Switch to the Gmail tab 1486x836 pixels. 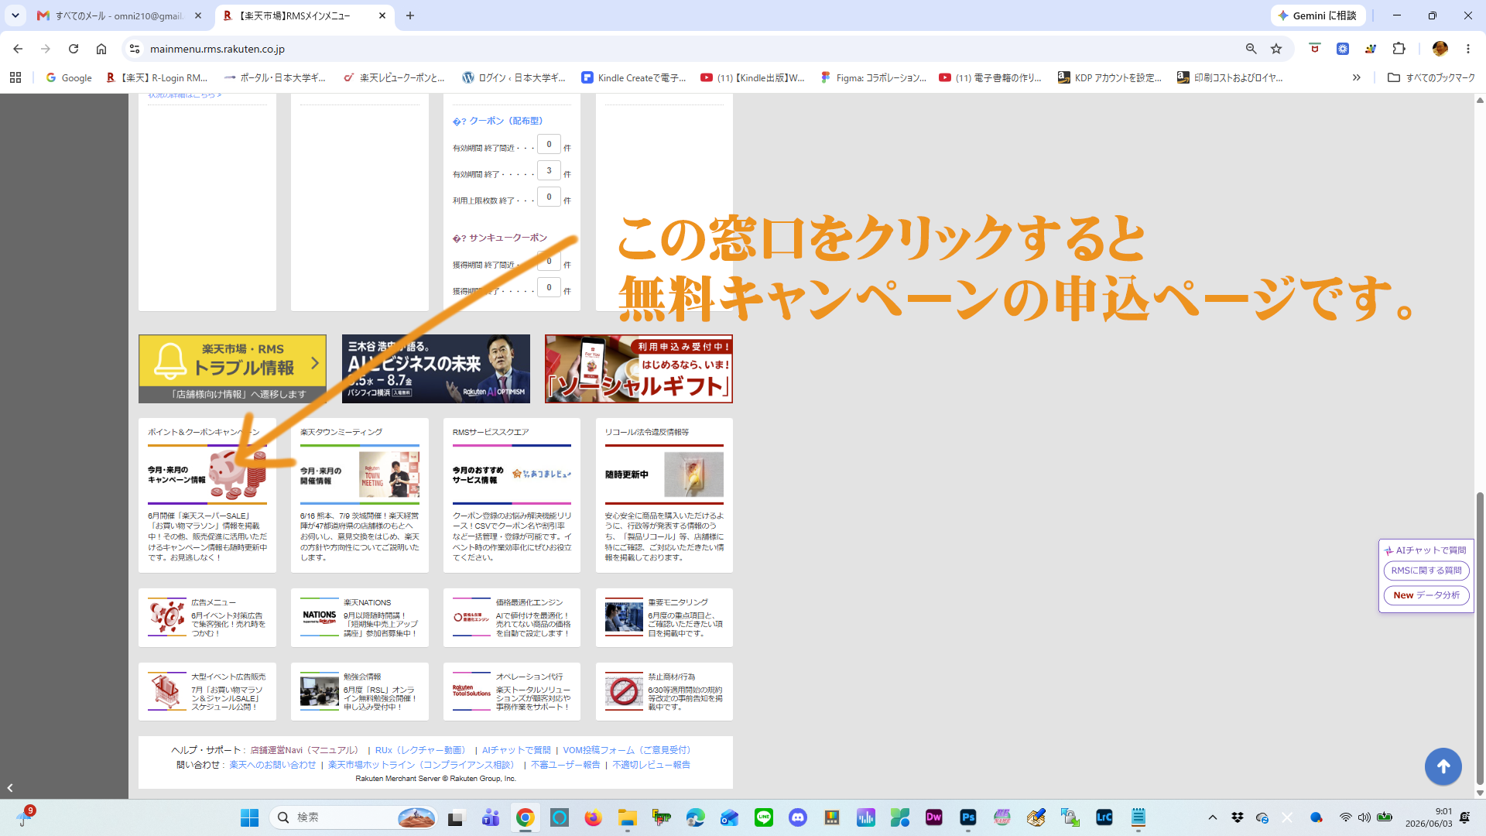tap(120, 15)
